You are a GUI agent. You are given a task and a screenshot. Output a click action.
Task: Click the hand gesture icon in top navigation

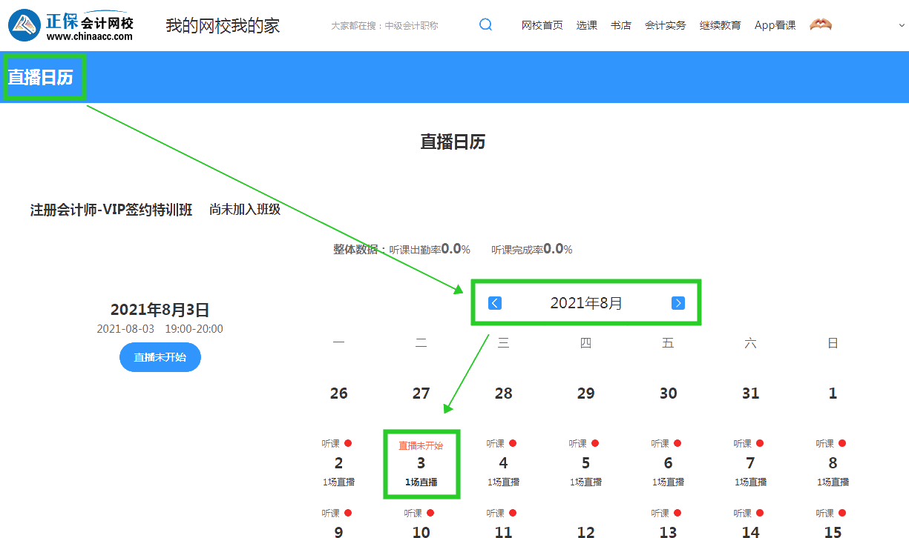[x=820, y=24]
